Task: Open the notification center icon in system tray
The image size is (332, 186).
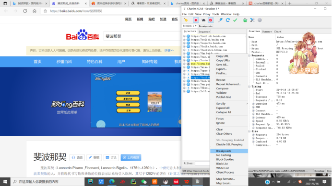Action: [x=324, y=182]
